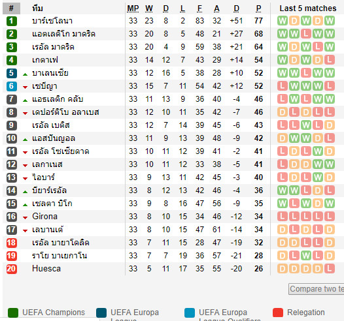Image resolution: width=344 pixels, height=321 pixels.
Task: Click the W wins column header
Action: click(x=149, y=8)
